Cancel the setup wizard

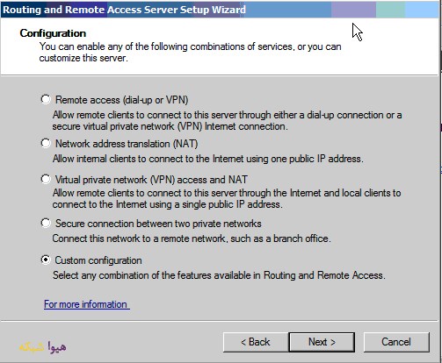(x=396, y=342)
